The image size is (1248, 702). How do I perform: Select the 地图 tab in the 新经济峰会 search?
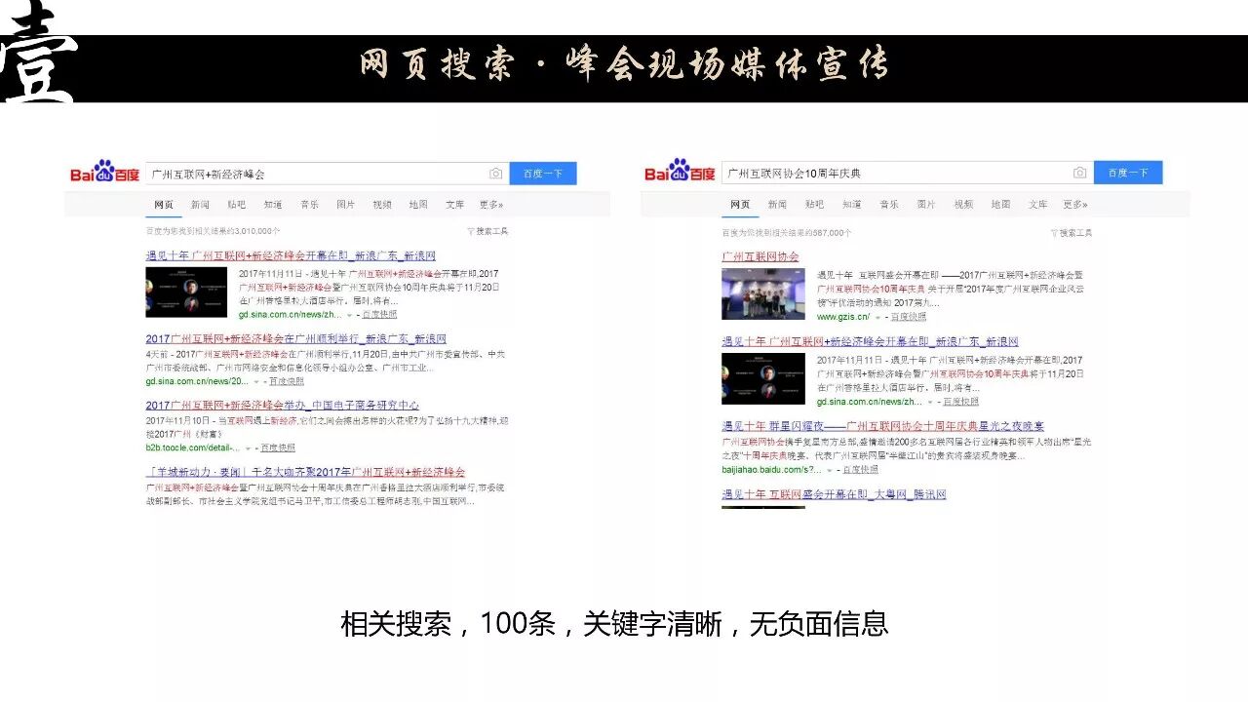[x=418, y=205]
